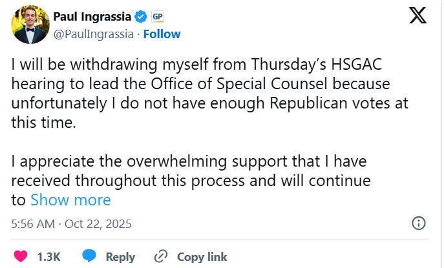Screen dimensions: 444x268
Task: Click the 5:56 AM time
Action: (x=34, y=224)
